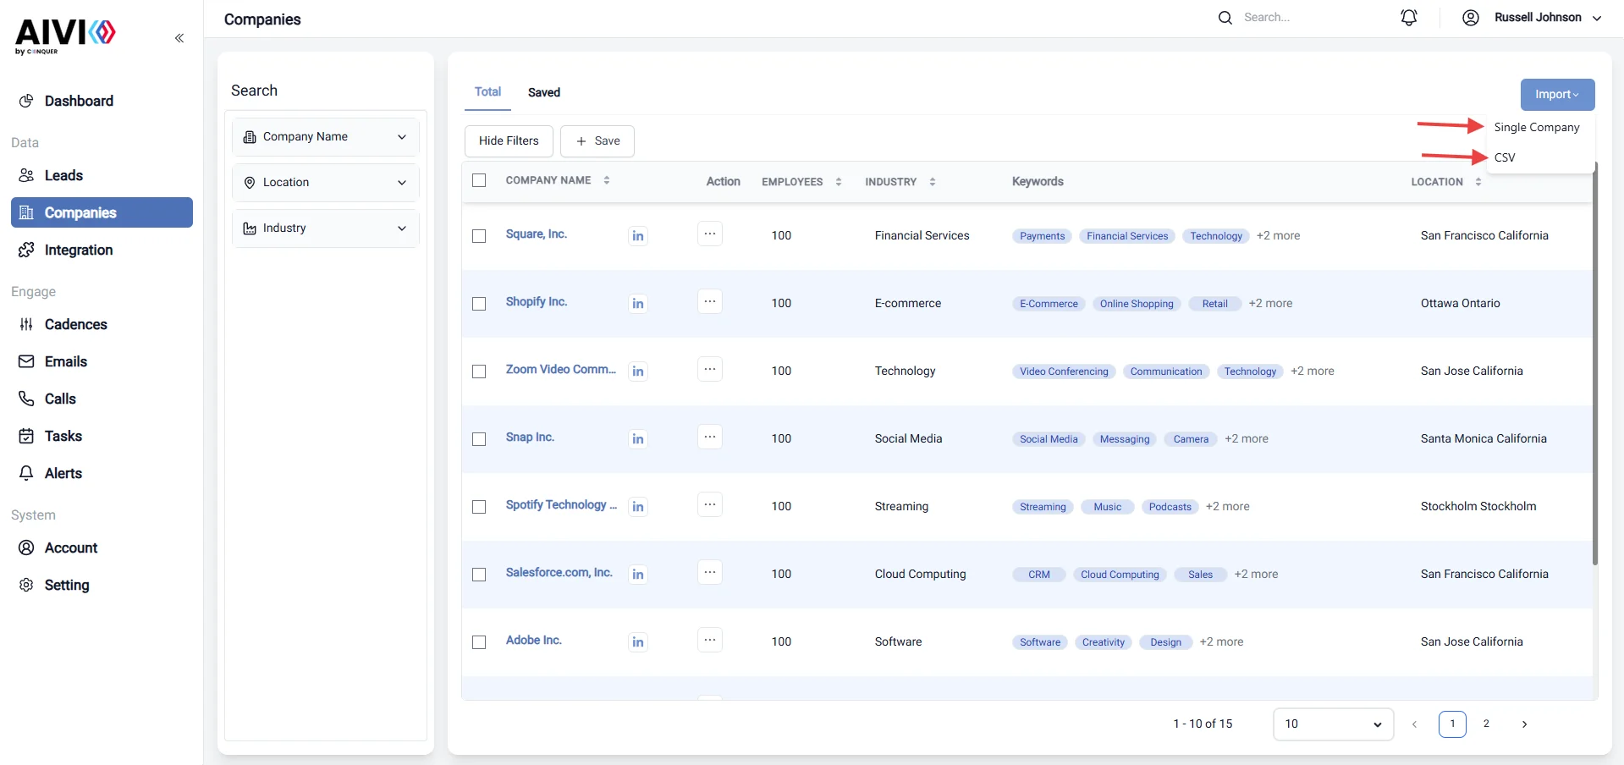Screen dimensions: 1624x765
Task: Open Calls in sidebar
Action: click(x=102, y=399)
